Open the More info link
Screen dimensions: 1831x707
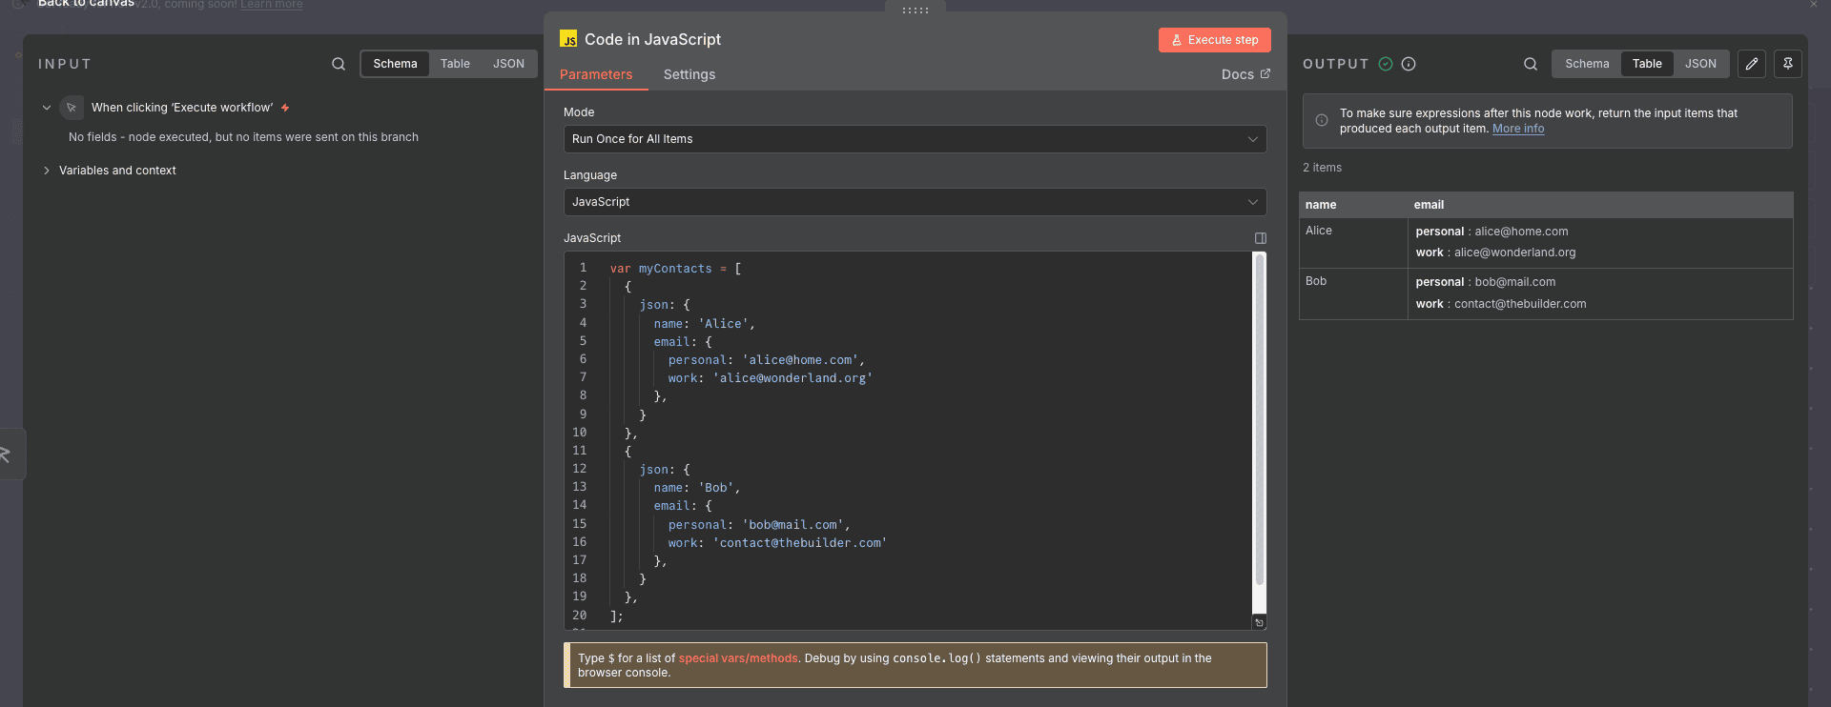coord(1518,129)
